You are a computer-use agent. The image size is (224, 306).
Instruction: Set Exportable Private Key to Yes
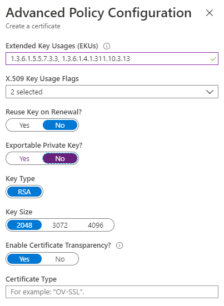point(24,159)
